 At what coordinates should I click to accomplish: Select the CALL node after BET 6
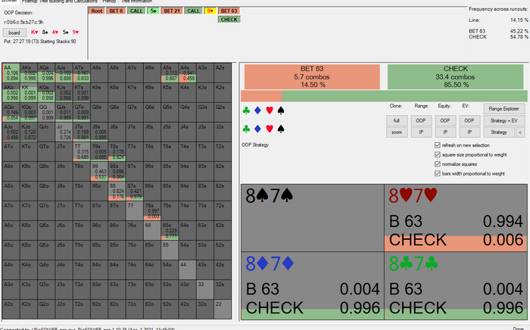pyautogui.click(x=136, y=11)
